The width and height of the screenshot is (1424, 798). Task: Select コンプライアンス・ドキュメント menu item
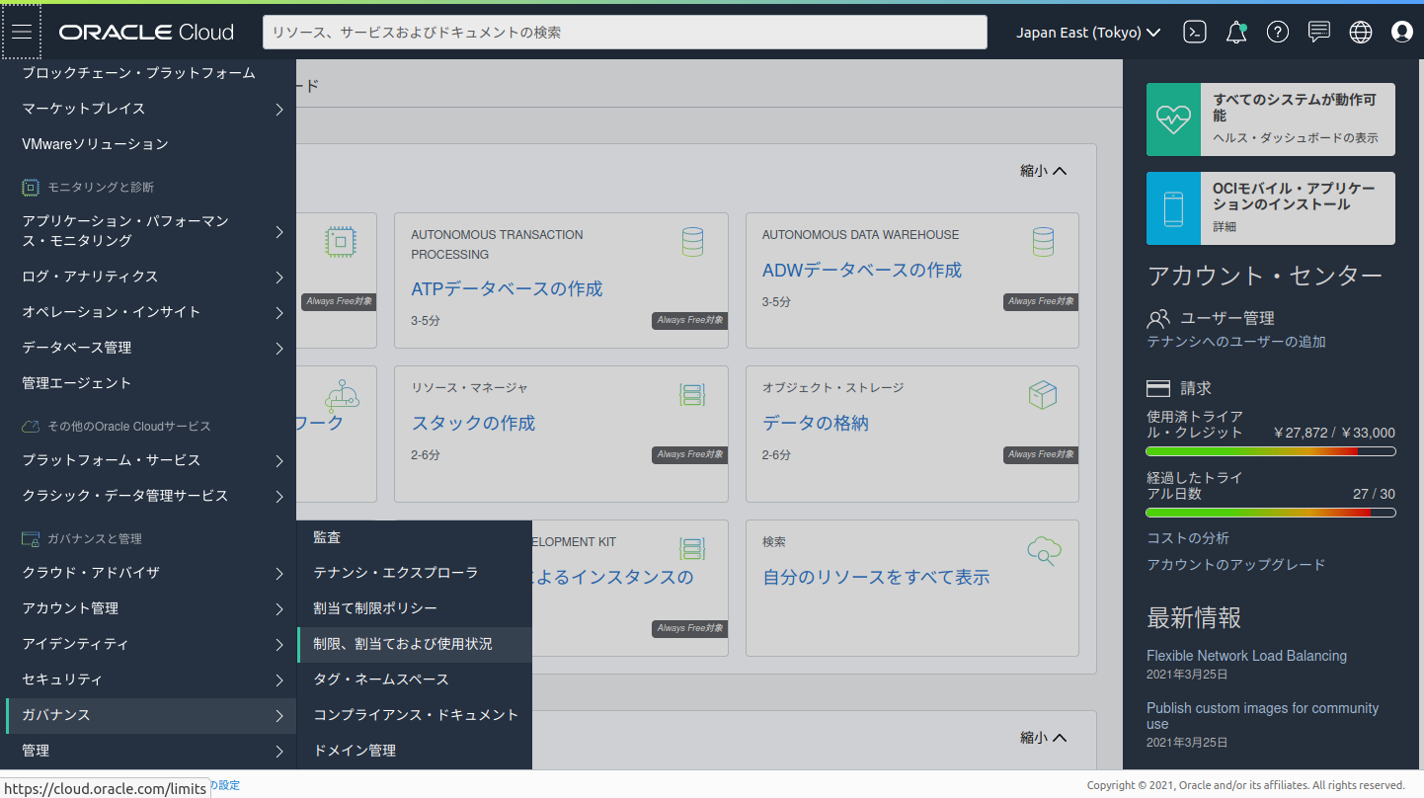coord(415,715)
